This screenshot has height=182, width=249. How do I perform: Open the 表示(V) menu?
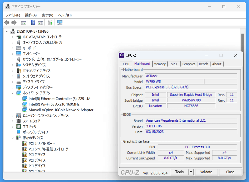tap(47, 15)
